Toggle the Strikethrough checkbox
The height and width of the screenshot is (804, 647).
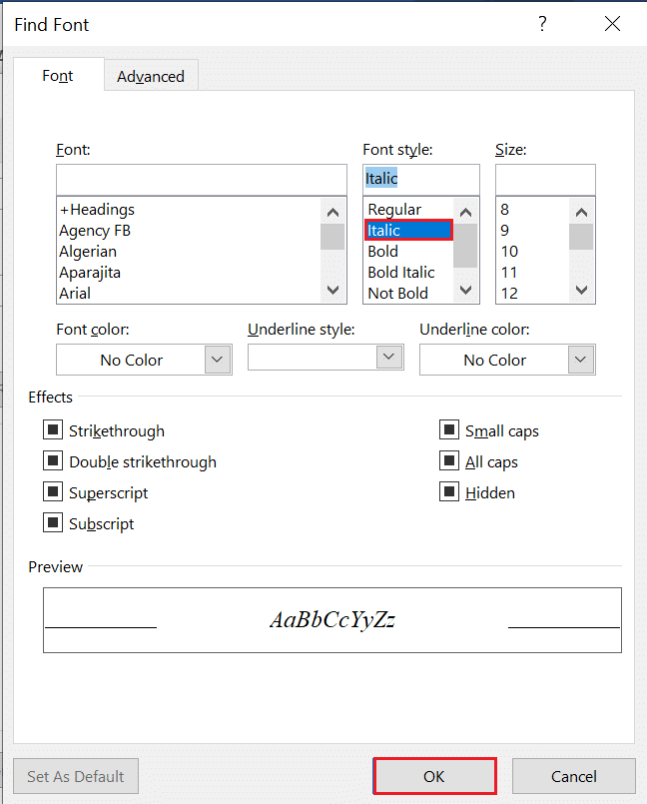(53, 429)
